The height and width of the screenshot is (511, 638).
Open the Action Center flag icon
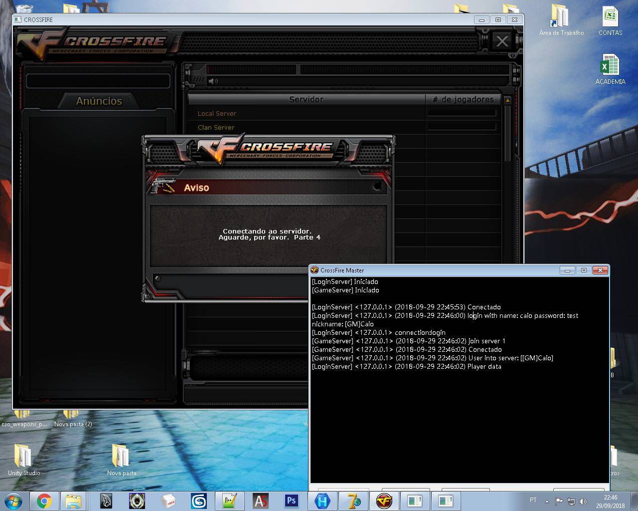559,501
